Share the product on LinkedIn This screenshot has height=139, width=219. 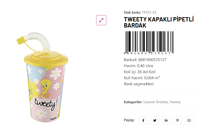click(166, 120)
